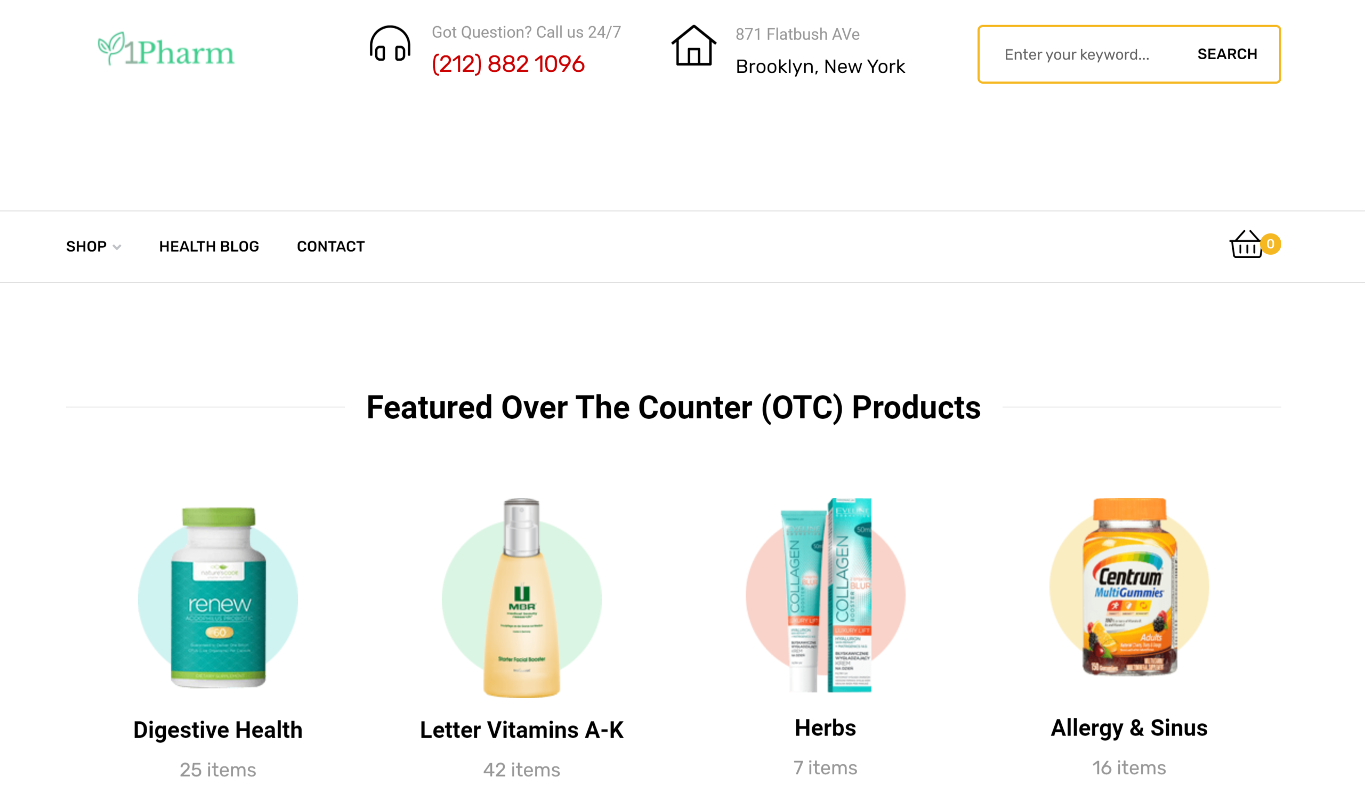Open the MBR facial booster bottle image
The width and height of the screenshot is (1365, 808).
coord(522,597)
